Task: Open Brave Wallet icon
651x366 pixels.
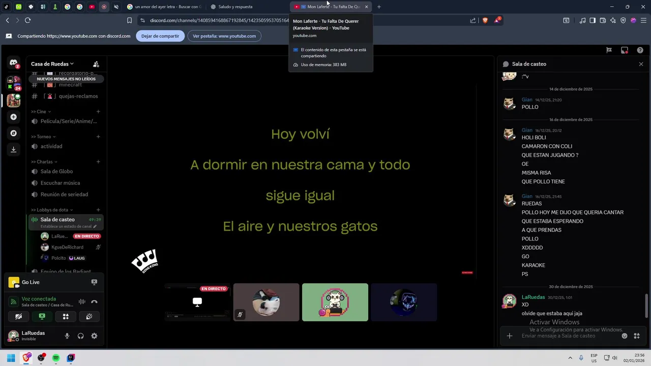Action: [x=603, y=20]
